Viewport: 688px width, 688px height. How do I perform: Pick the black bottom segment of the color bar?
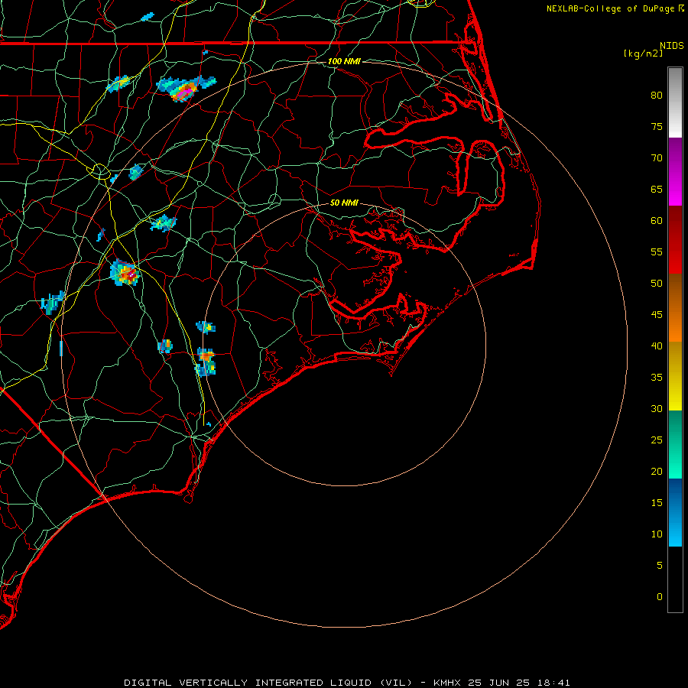tap(675, 579)
